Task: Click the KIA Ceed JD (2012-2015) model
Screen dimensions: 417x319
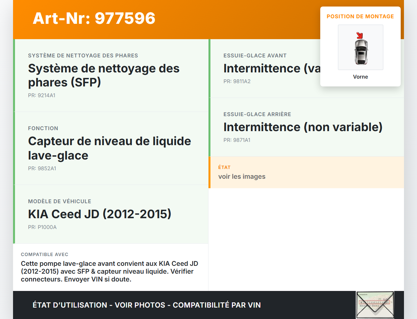Action: (100, 214)
